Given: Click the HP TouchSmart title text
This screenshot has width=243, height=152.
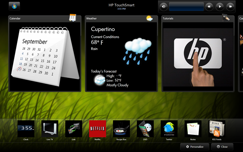Looking at the screenshot, I should pyautogui.click(x=121, y=5).
